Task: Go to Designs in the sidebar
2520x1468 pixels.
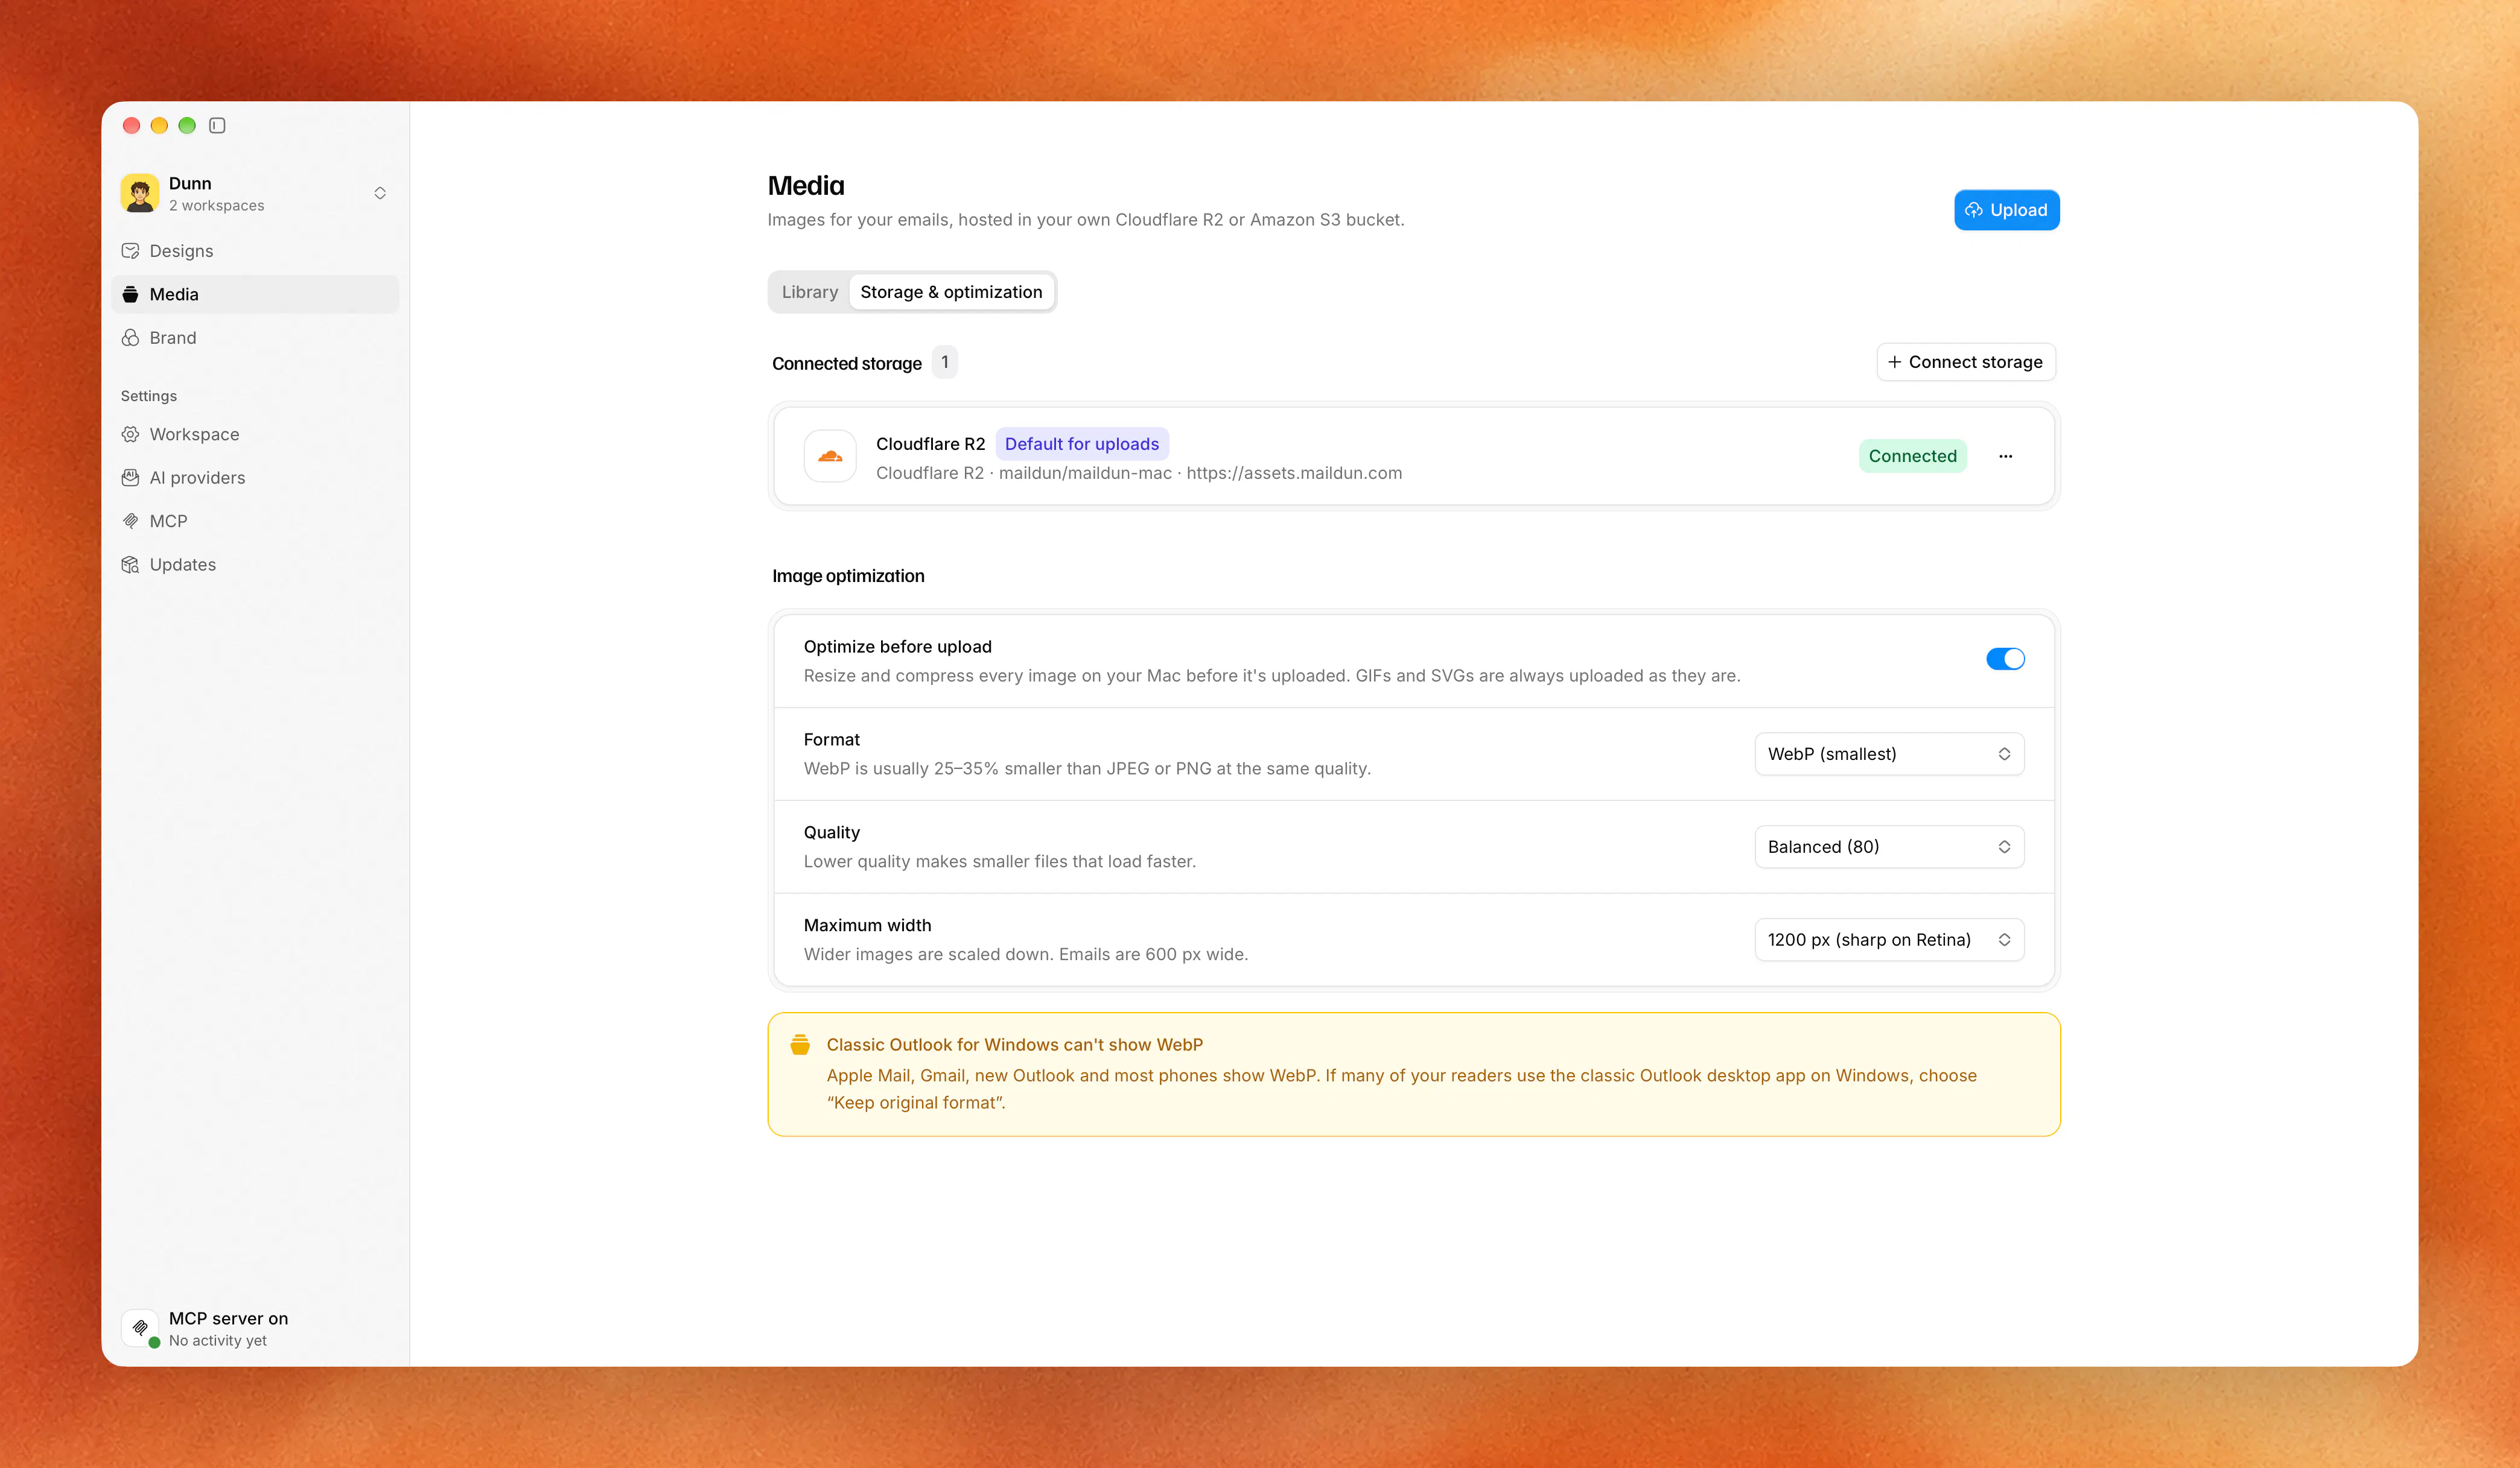Action: coord(255,251)
